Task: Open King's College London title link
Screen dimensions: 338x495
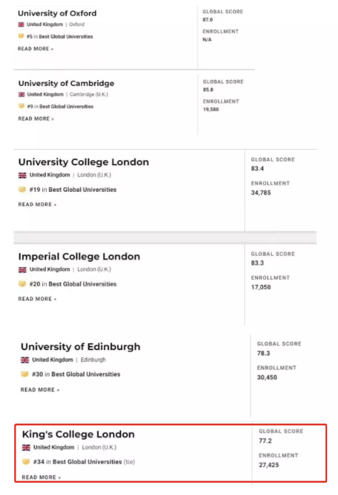Action: click(78, 435)
